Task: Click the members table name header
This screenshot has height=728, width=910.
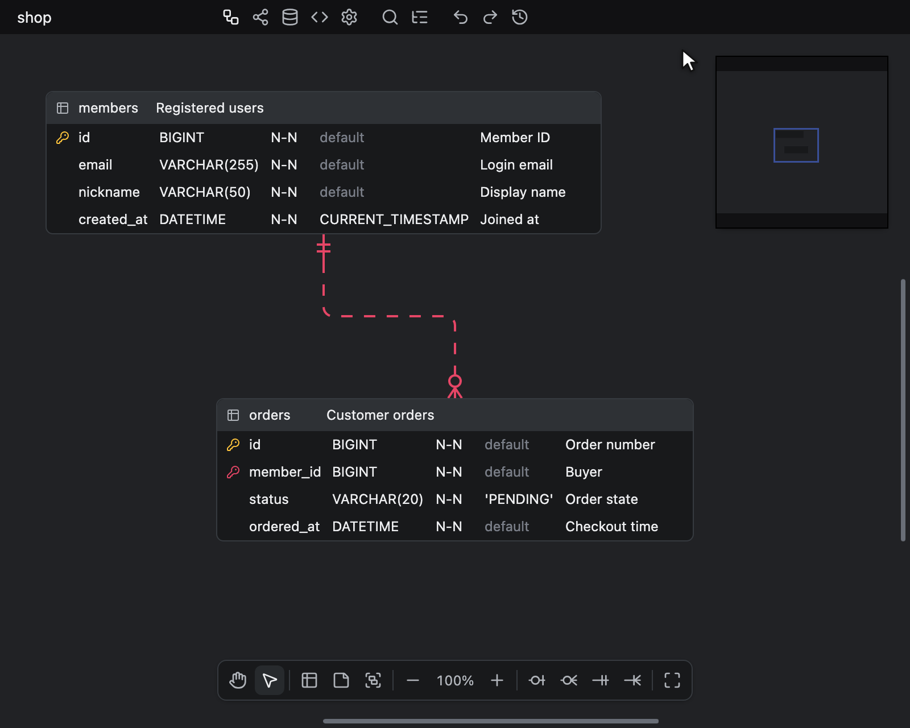Action: 108,108
